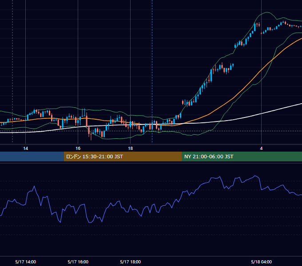Click the 5/17 18:00 time label
The image size is (302, 266).
tap(131, 262)
